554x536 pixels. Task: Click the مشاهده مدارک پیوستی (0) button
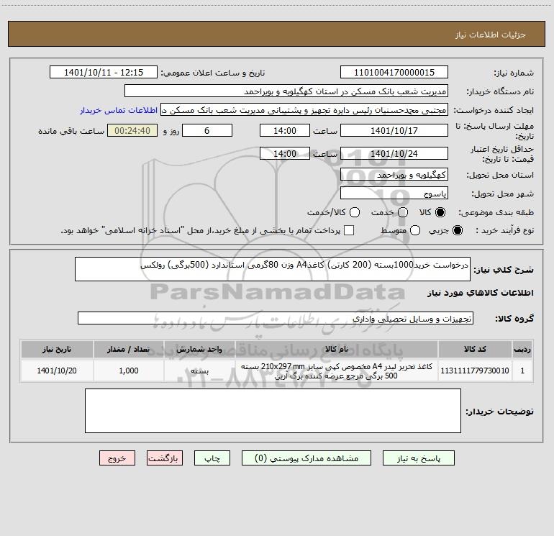click(306, 458)
